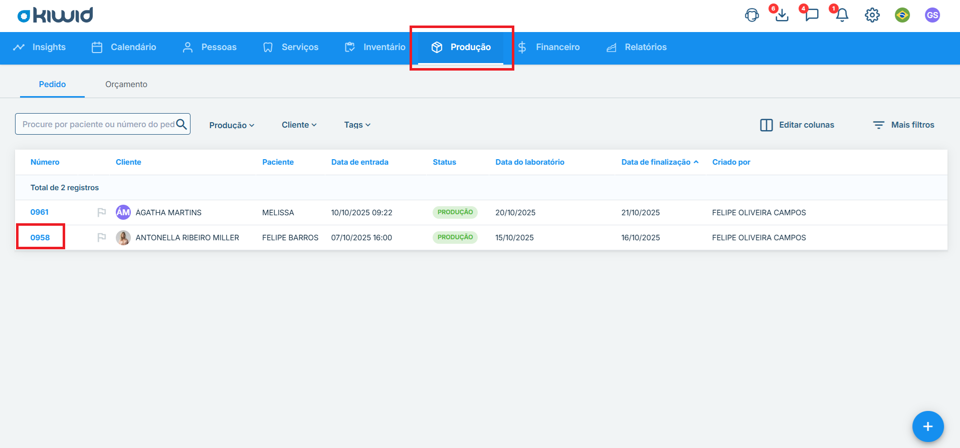
Task: Go to the Calendário menu
Action: (124, 47)
